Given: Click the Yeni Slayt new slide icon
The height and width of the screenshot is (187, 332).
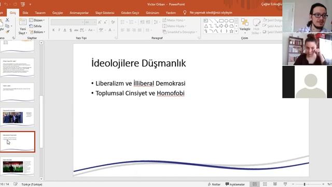Looking at the screenshot, I should (x=23, y=22).
